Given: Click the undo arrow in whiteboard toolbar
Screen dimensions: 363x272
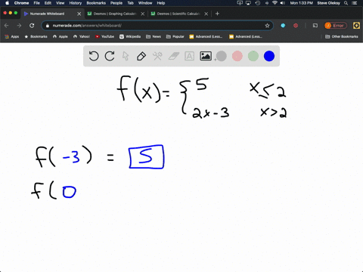Looking at the screenshot, I should tap(94, 56).
